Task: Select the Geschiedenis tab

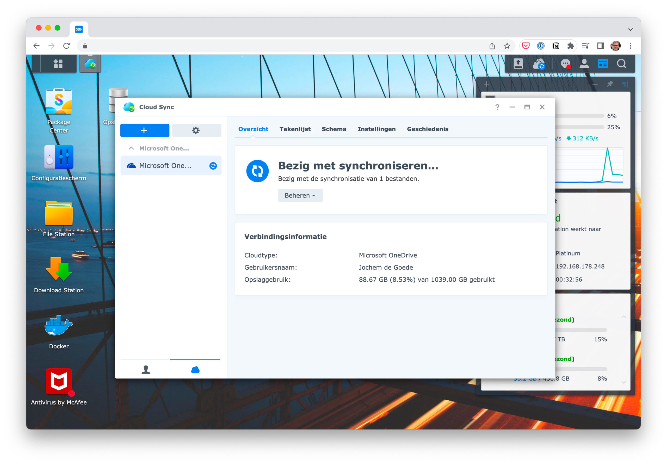Action: [427, 129]
